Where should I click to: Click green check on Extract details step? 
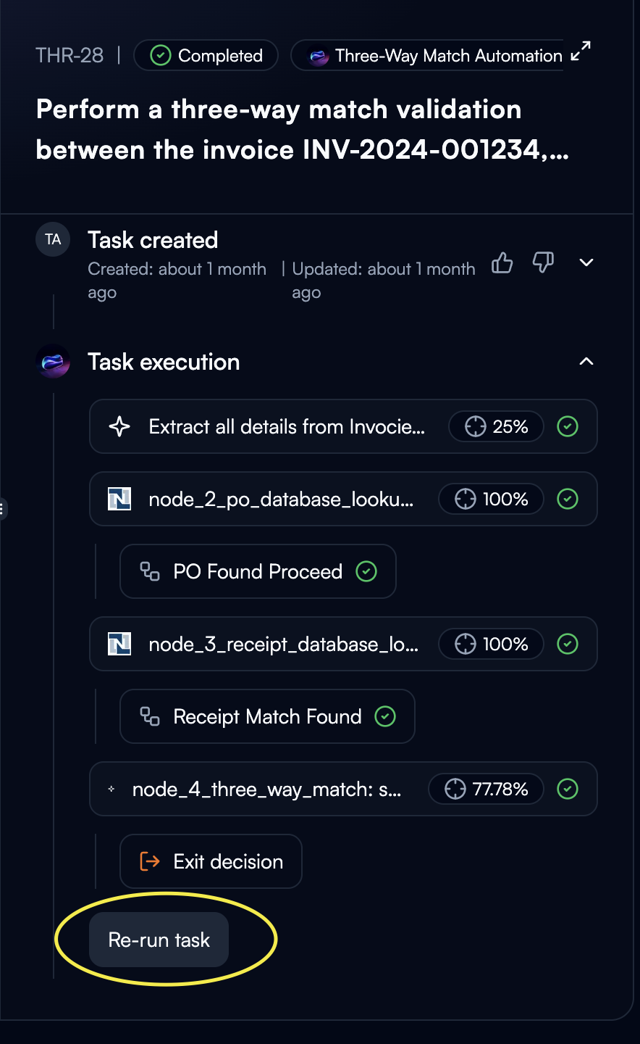click(568, 426)
